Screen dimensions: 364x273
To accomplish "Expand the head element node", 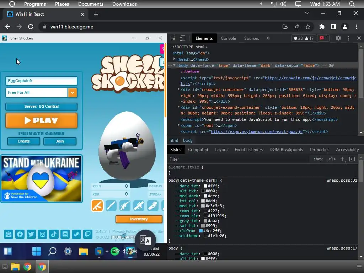I will coord(174,59).
